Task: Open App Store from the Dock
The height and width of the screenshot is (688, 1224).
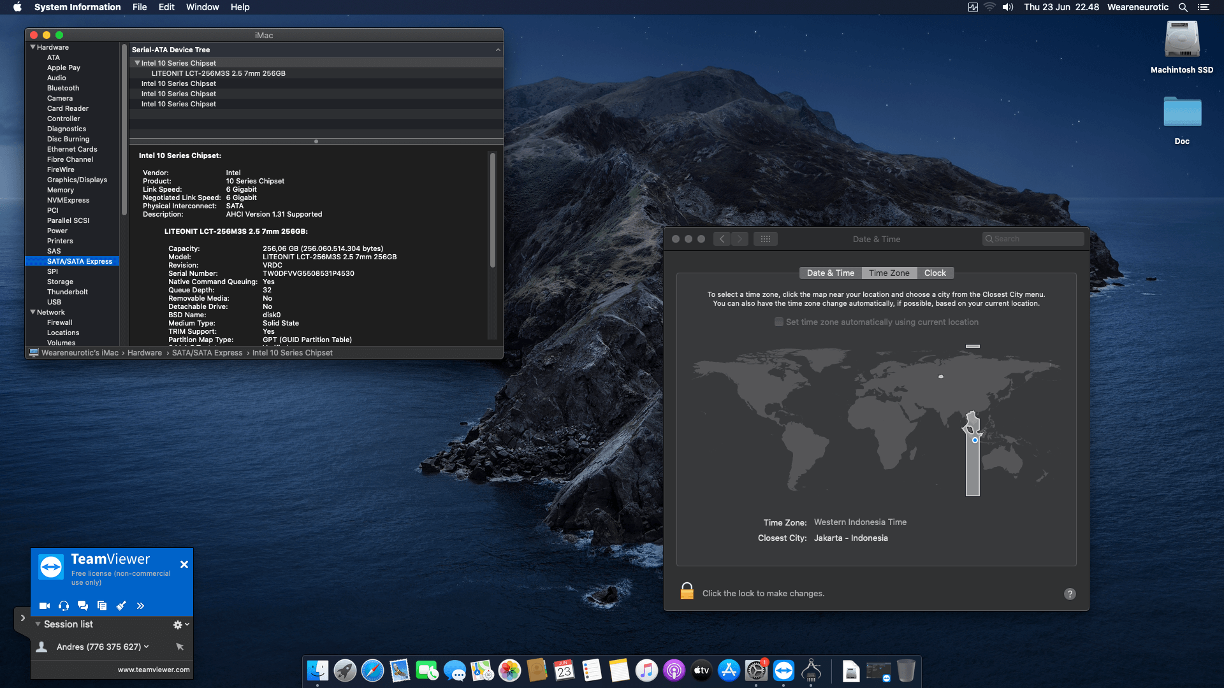Action: [x=729, y=671]
